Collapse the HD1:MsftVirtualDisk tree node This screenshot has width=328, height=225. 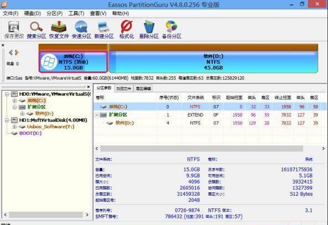point(7,120)
